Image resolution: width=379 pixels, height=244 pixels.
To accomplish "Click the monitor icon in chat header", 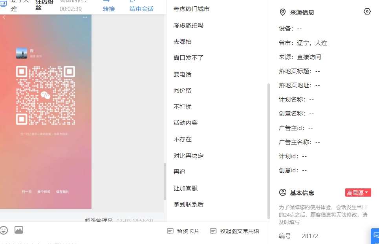I will (x=4, y=4).
